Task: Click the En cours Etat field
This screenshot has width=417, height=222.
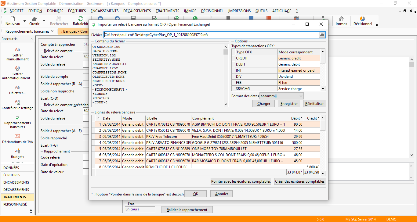Action: point(140,209)
